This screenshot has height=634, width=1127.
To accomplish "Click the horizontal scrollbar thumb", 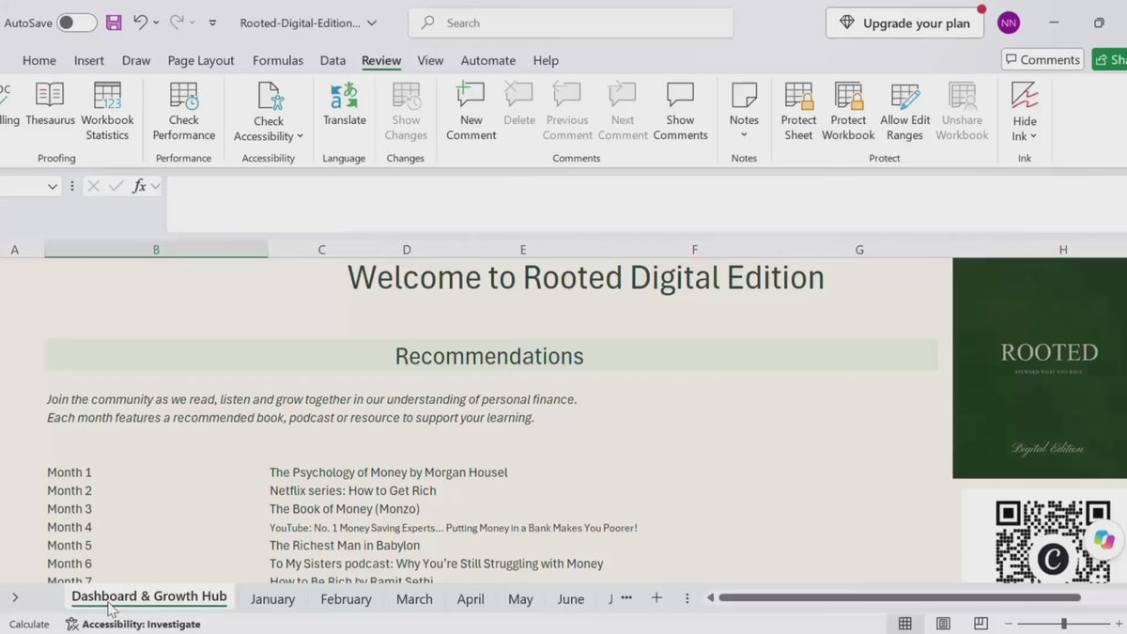I will pyautogui.click(x=900, y=597).
